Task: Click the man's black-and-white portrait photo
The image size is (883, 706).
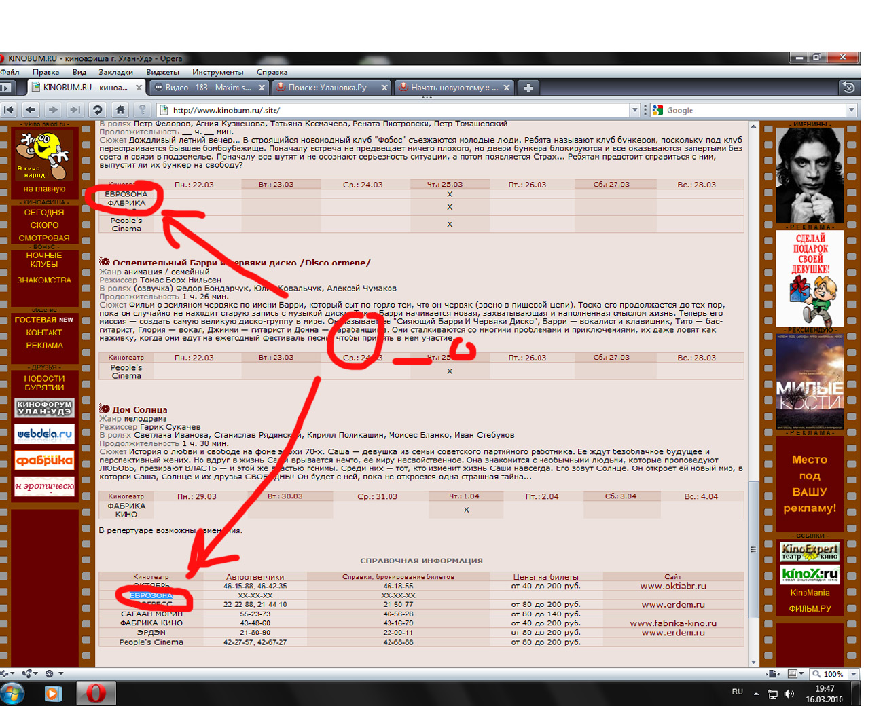Action: click(810, 175)
